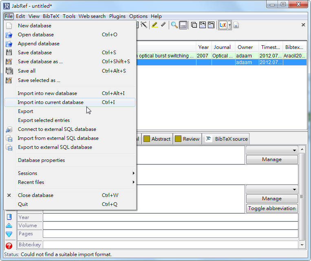
Task: Click the editor scrollbar down arrow
Action: pos(302,245)
